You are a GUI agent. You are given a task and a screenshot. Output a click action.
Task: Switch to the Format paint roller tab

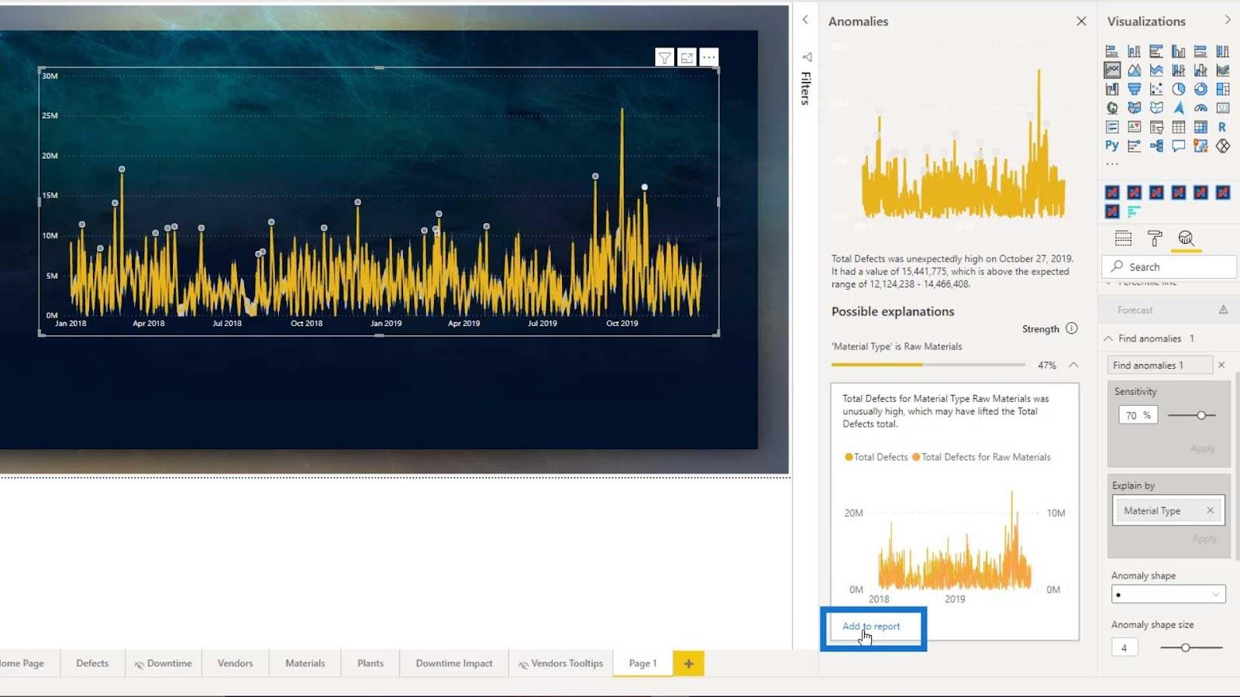tap(1155, 238)
